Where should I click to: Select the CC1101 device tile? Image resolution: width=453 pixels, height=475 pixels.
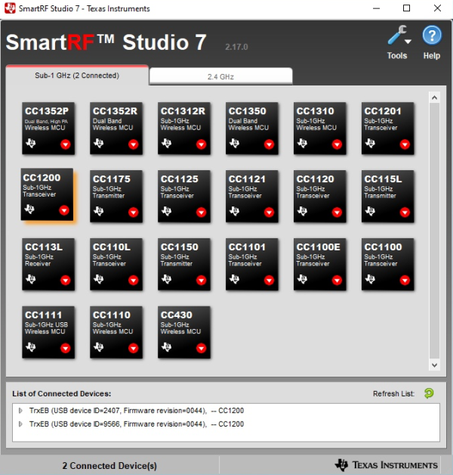[x=252, y=265]
